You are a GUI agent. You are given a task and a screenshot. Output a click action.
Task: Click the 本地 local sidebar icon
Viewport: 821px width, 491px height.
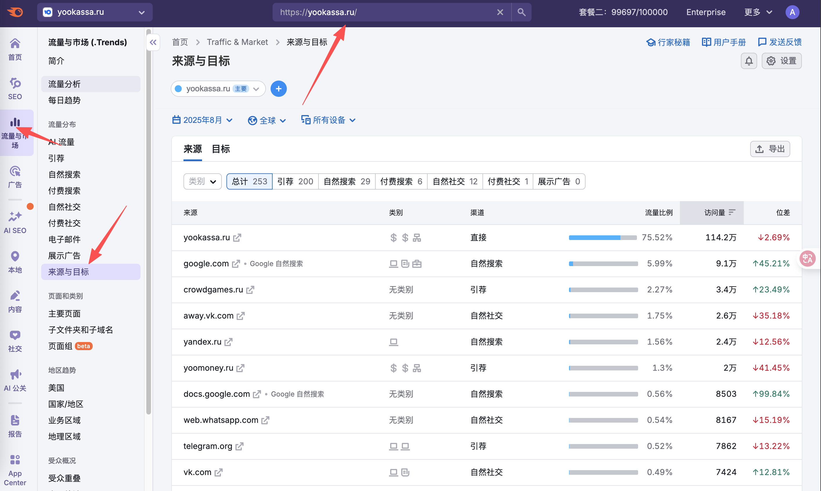pyautogui.click(x=15, y=261)
